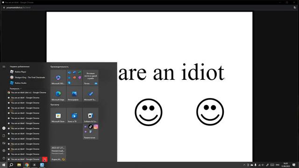Open OneDrive cloud icon in tray

tap(252, 165)
